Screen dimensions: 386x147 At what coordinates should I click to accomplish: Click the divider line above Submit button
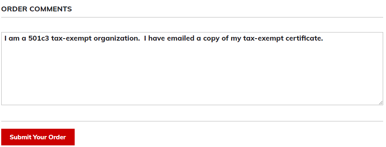[x=192, y=121]
